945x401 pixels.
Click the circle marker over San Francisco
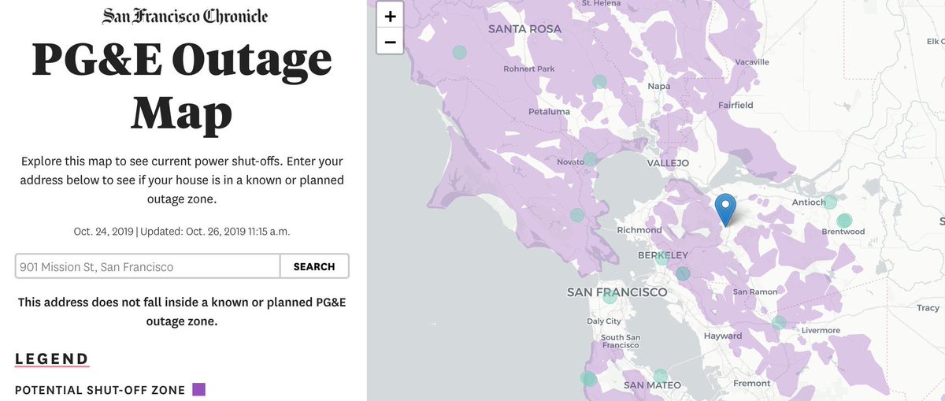click(610, 297)
